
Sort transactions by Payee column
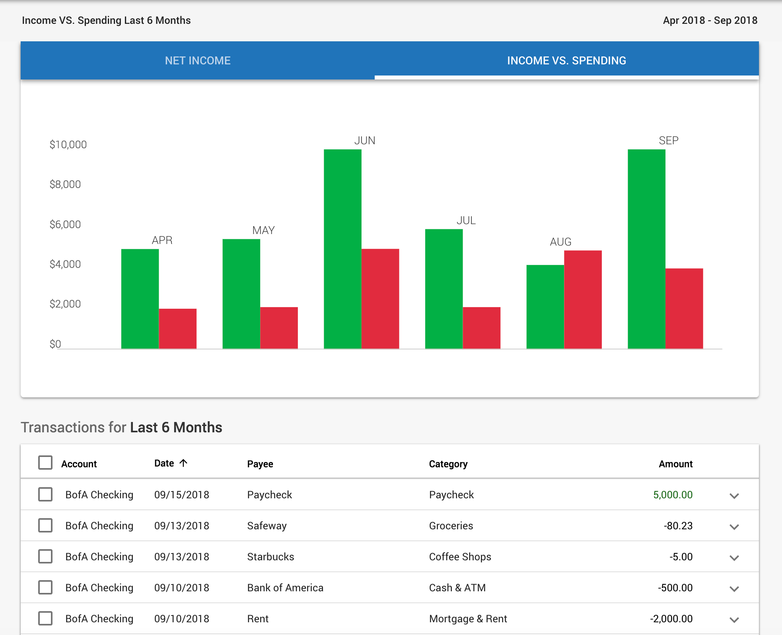260,464
